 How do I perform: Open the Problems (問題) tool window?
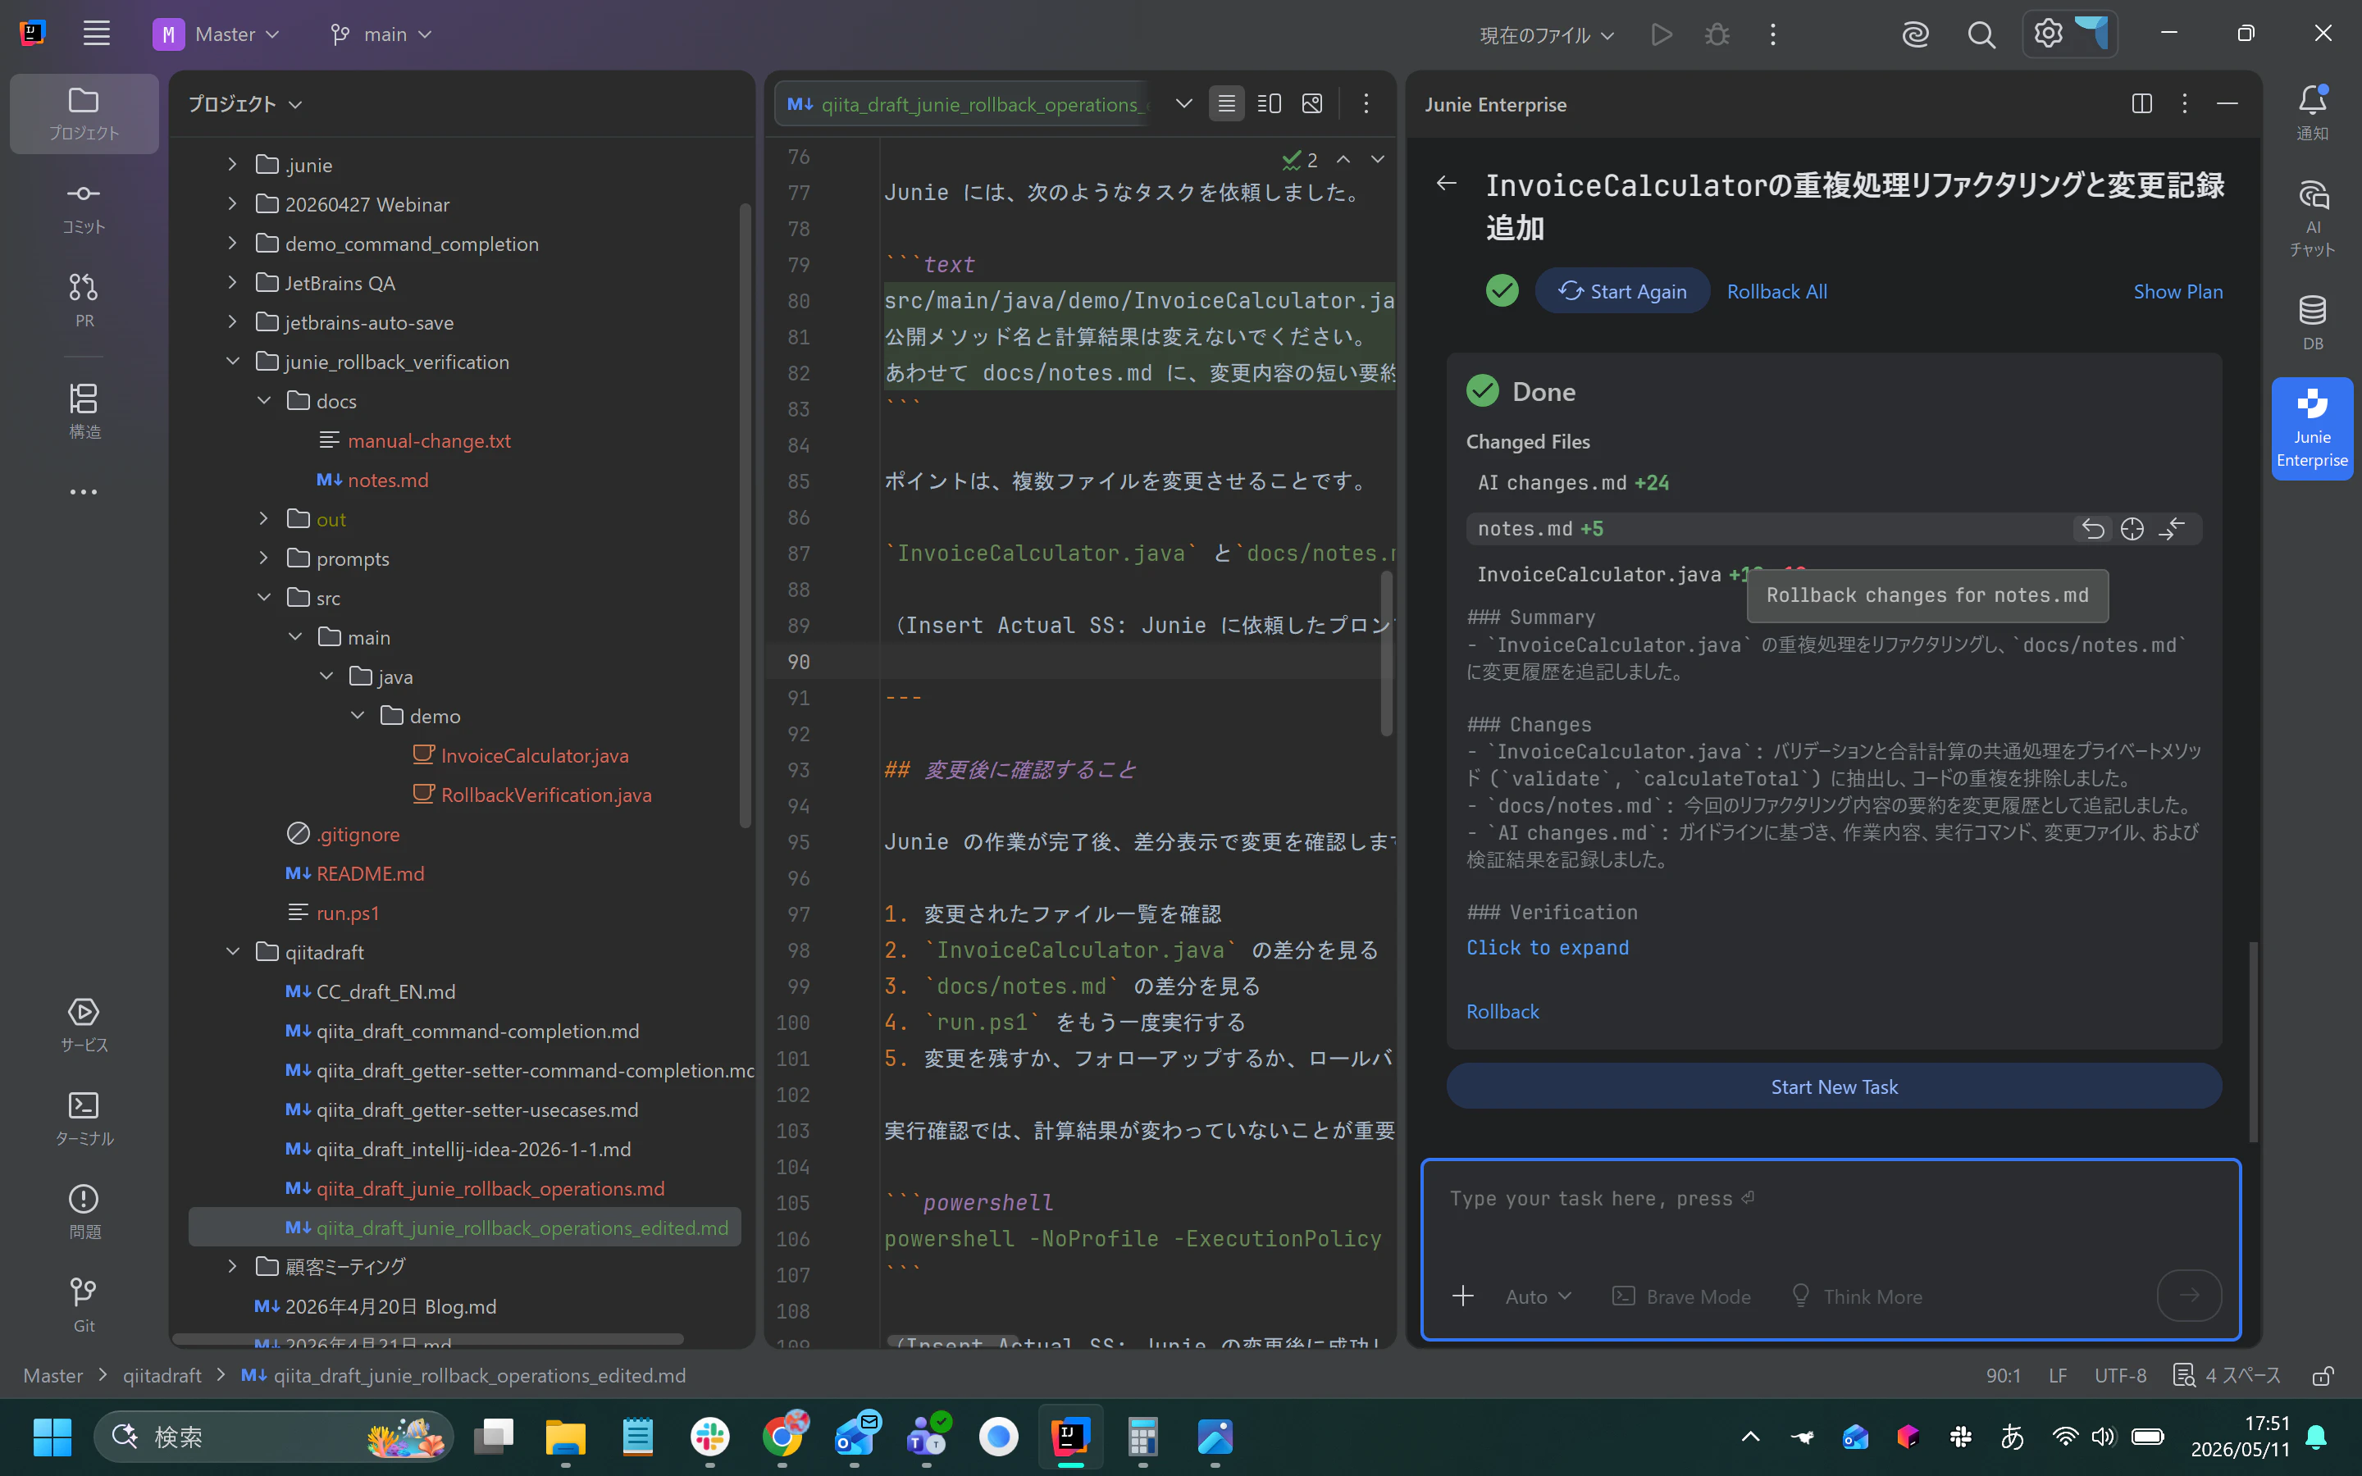84,1211
